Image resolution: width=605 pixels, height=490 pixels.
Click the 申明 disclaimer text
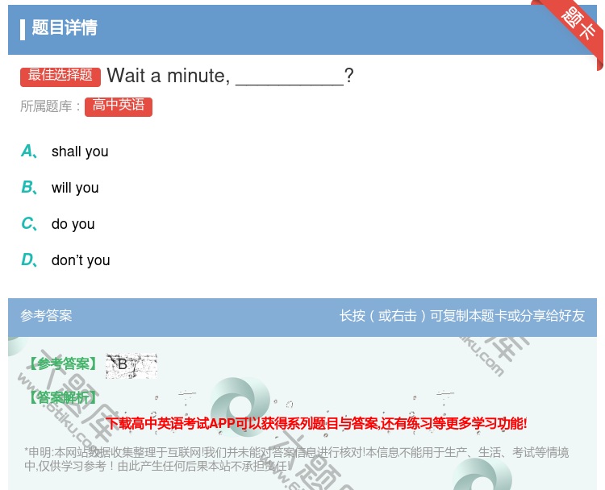coord(296,459)
